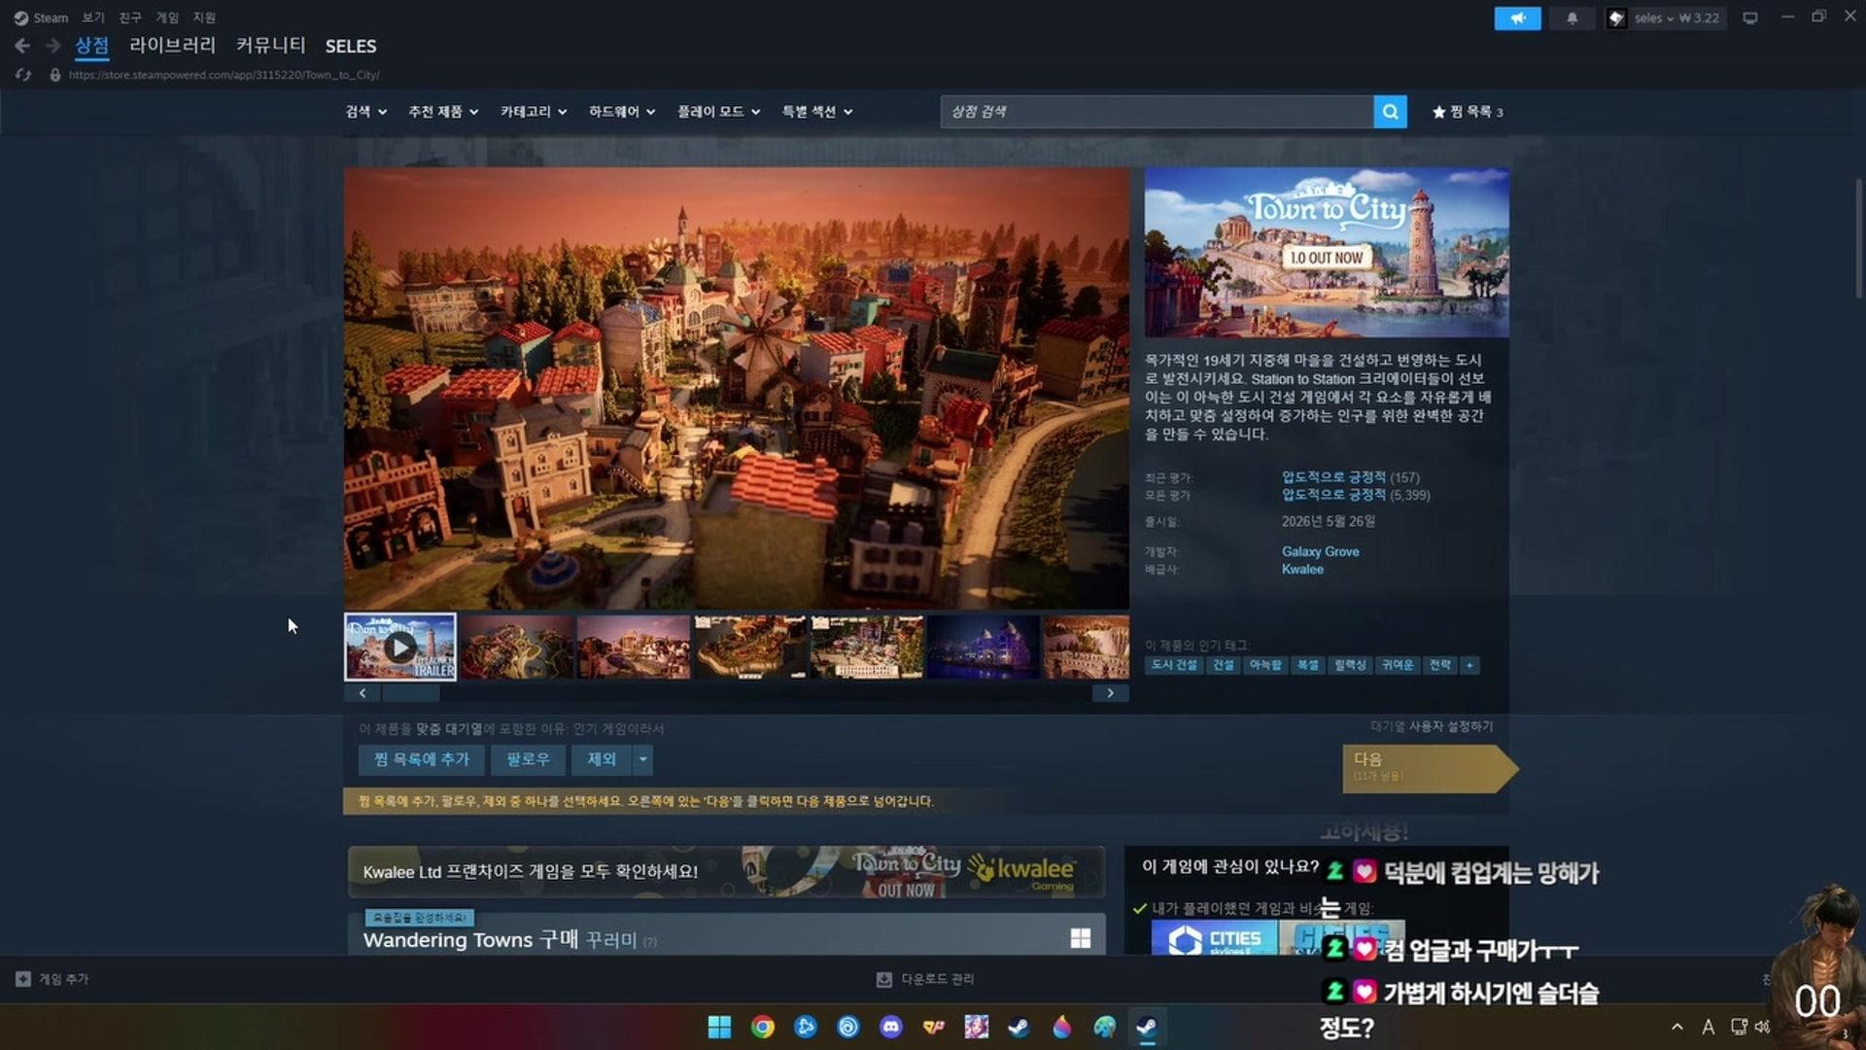Launch Chrome from the taskbar
Viewport: 1866px width, 1050px height.
763,1027
